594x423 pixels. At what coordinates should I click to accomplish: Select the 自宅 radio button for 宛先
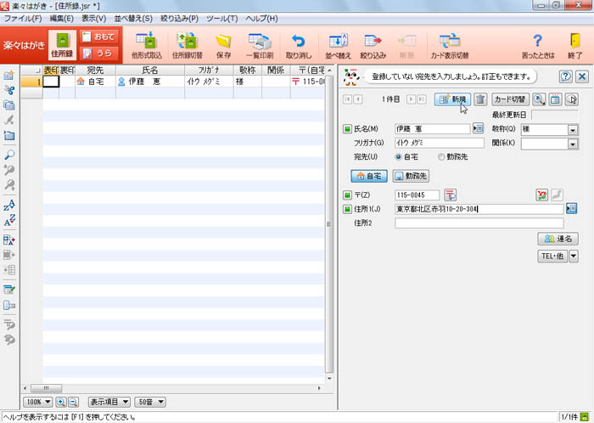pyautogui.click(x=399, y=157)
